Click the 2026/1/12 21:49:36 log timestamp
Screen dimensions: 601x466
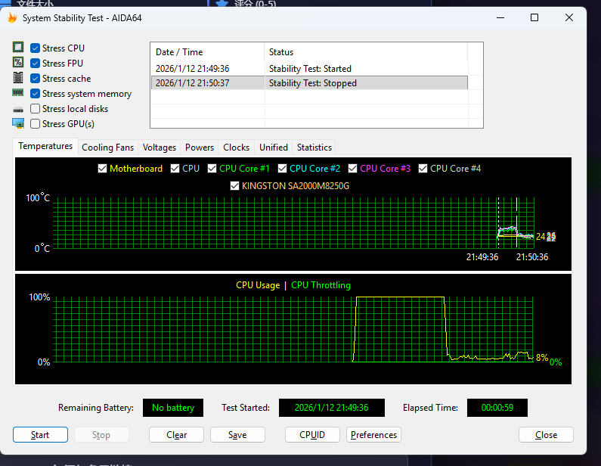193,69
